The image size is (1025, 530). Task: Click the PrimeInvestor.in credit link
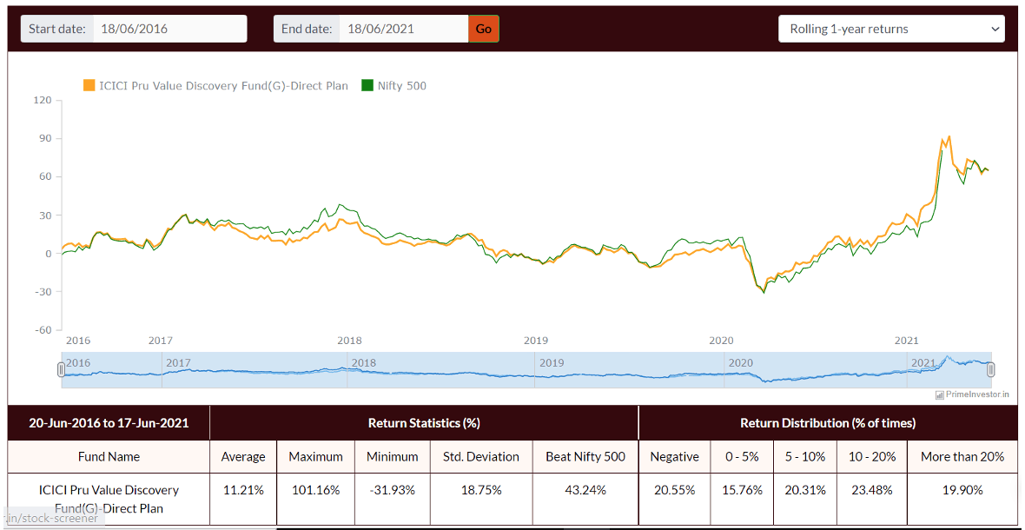click(x=977, y=394)
